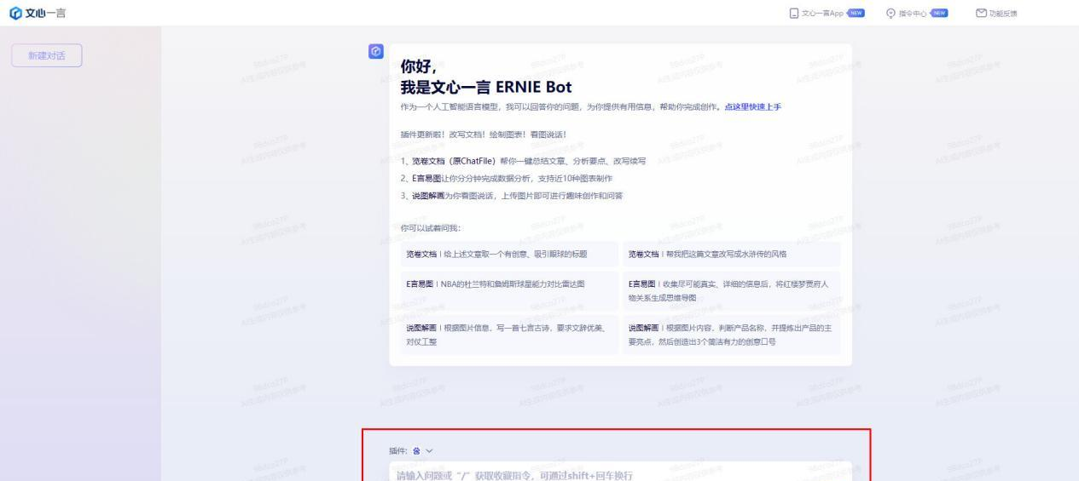Click the NEW badge beside 文心一言App
This screenshot has height=481, width=1079.
(x=855, y=13)
